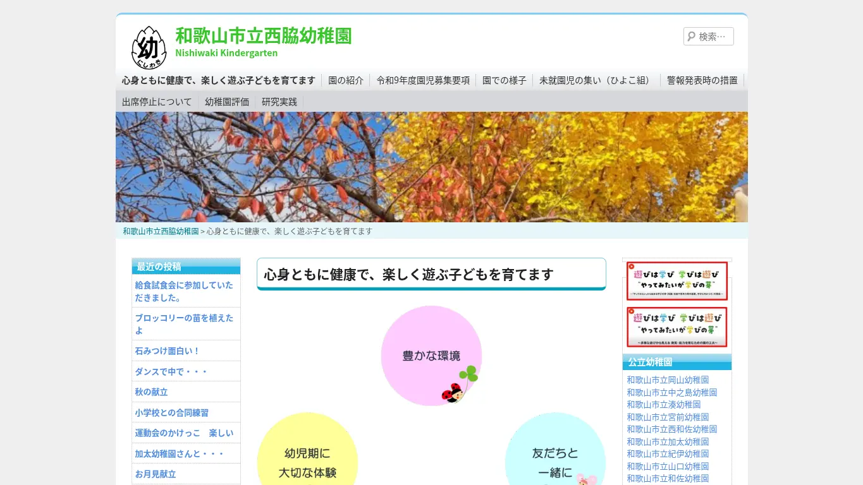Click the 最近の投稿 widget heading
The image size is (863, 485).
(186, 266)
